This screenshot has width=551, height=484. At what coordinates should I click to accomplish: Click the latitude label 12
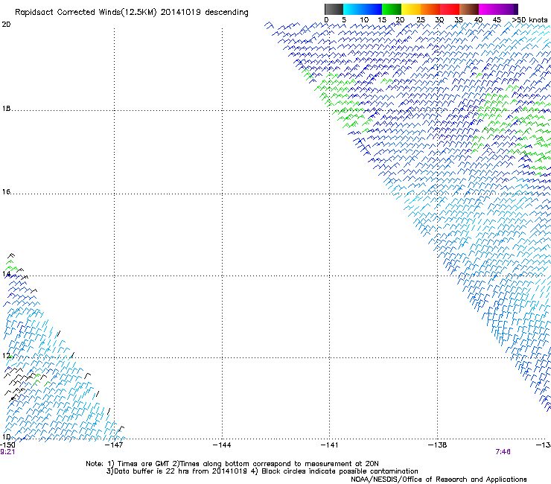(6, 356)
